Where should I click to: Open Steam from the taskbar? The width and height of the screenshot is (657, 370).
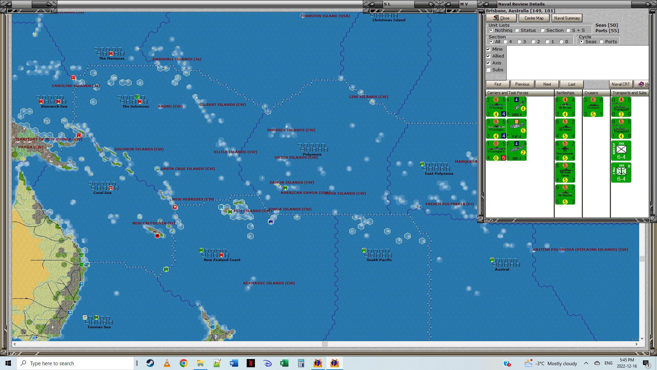pos(150,363)
